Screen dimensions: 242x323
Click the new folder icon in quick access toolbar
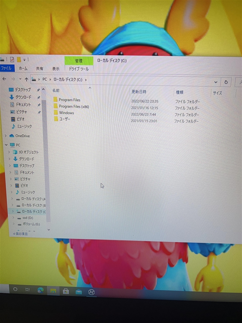(19, 60)
